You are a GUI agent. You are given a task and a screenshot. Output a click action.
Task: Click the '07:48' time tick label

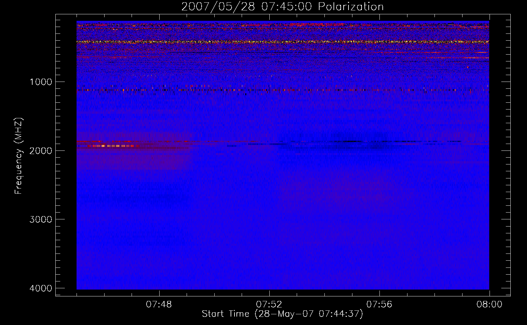pos(159,305)
